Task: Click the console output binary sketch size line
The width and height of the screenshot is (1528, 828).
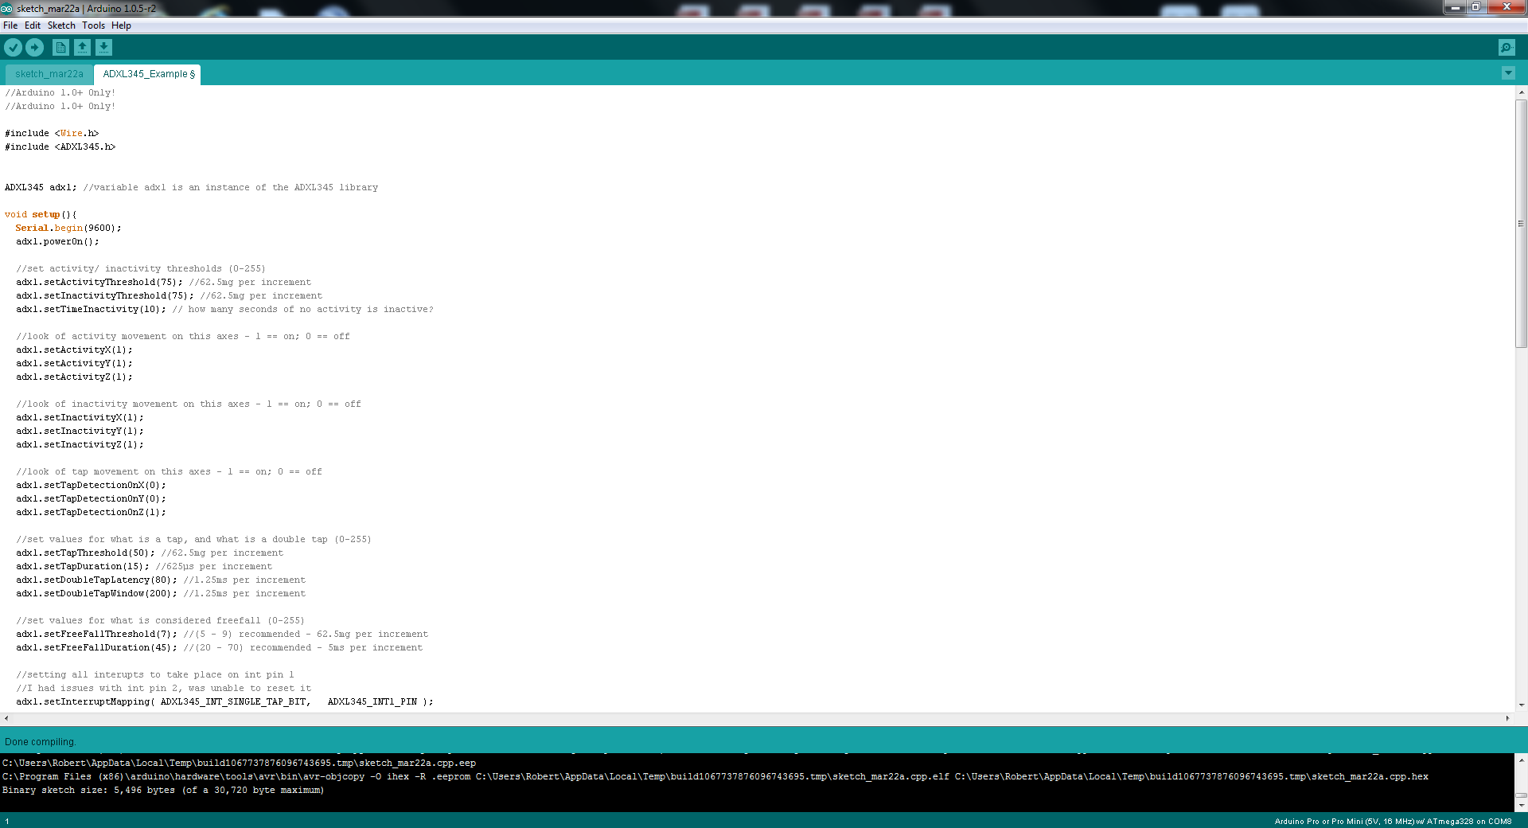Action: click(x=163, y=791)
